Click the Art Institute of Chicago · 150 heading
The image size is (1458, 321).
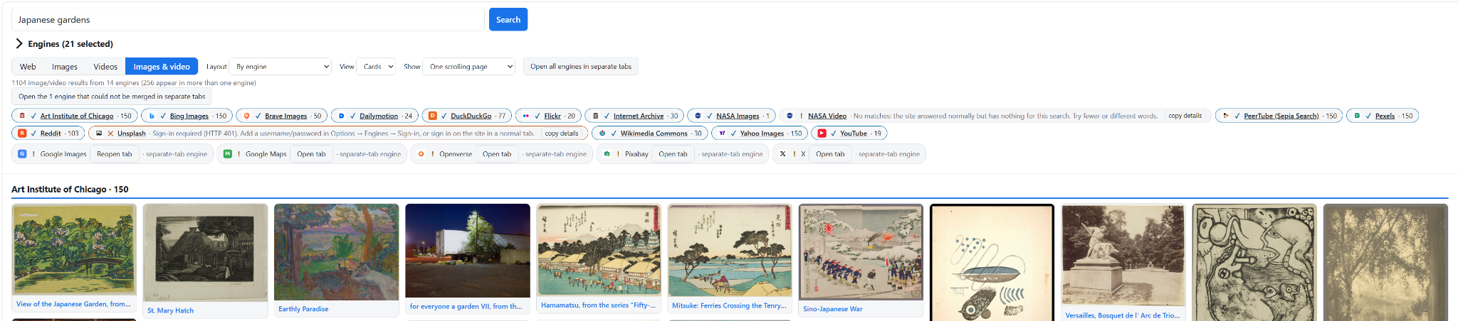70,189
